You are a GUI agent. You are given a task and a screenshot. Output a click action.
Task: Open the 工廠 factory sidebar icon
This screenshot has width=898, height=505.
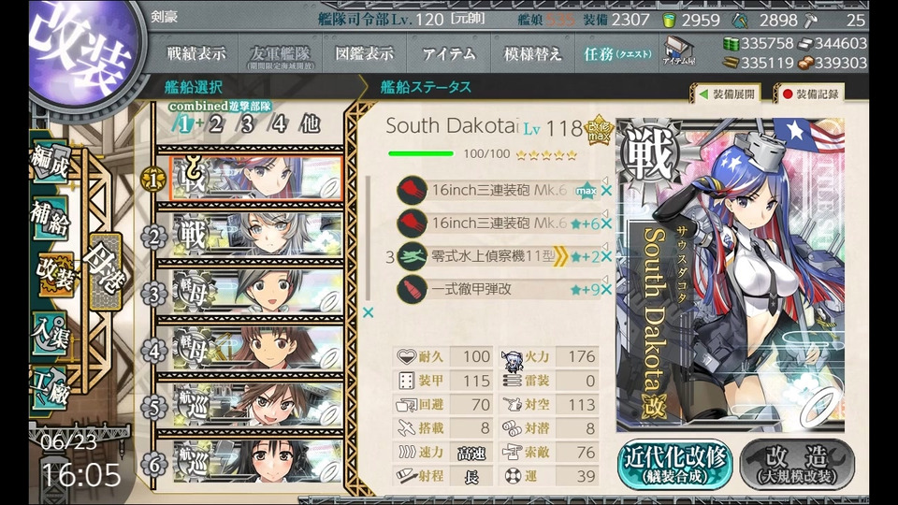(50, 389)
